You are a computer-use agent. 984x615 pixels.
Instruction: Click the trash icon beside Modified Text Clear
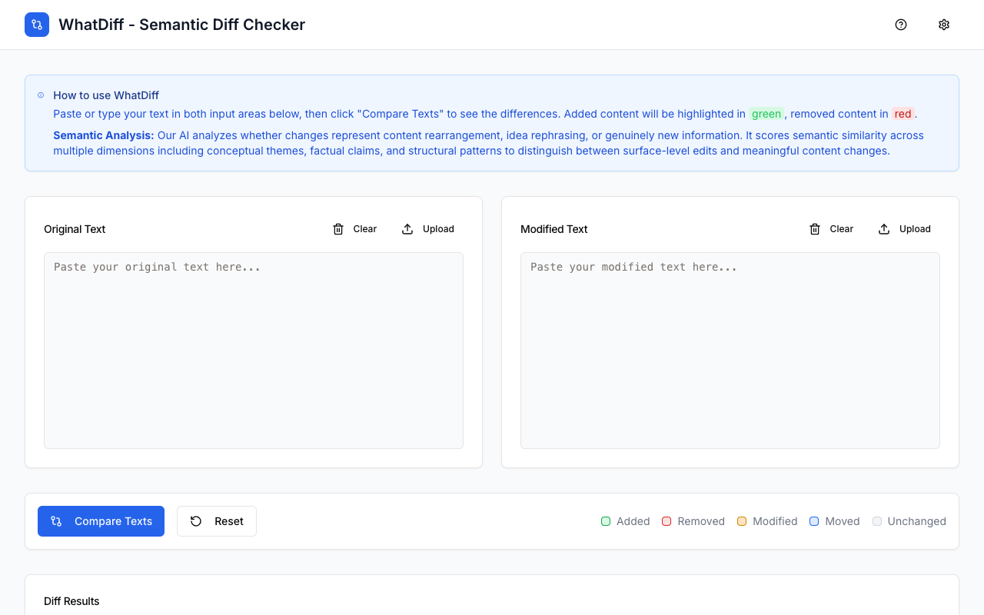815,228
